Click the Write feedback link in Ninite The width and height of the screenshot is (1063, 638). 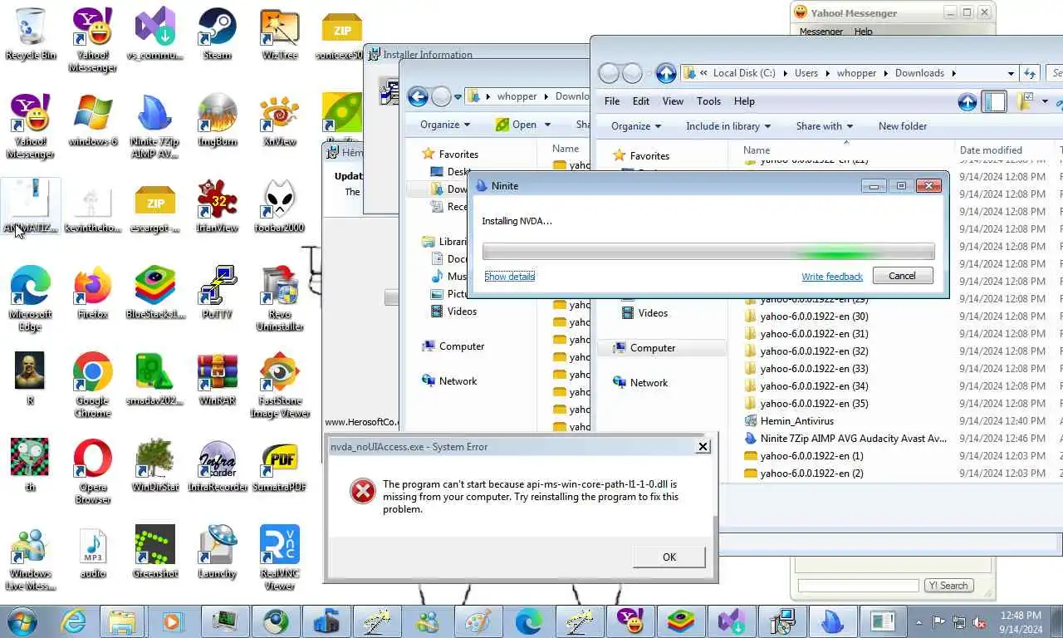832,277
